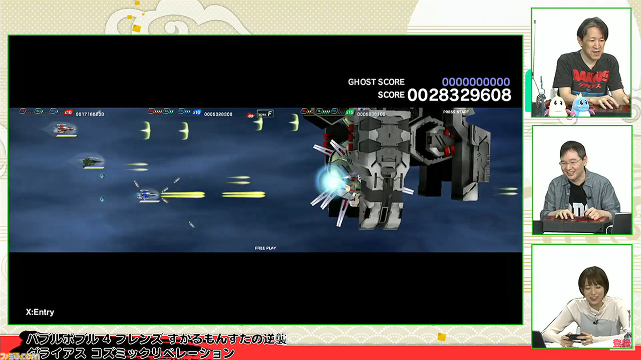Click the white ghost plush toy
Image resolution: width=641 pixels, height=360 pixels.
click(x=557, y=106)
